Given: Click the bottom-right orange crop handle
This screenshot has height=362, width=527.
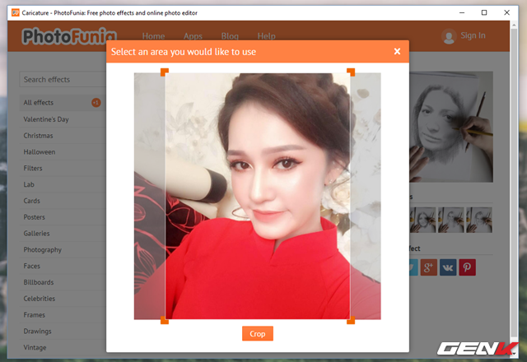Looking at the screenshot, I should pyautogui.click(x=351, y=320).
